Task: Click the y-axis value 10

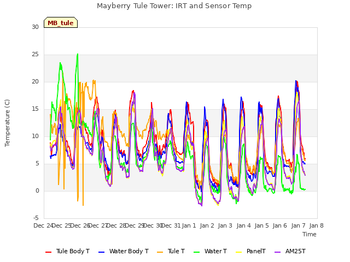Action: point(35,136)
